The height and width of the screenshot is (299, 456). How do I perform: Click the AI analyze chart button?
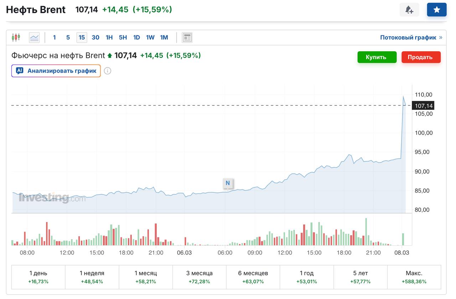pyautogui.click(x=56, y=71)
